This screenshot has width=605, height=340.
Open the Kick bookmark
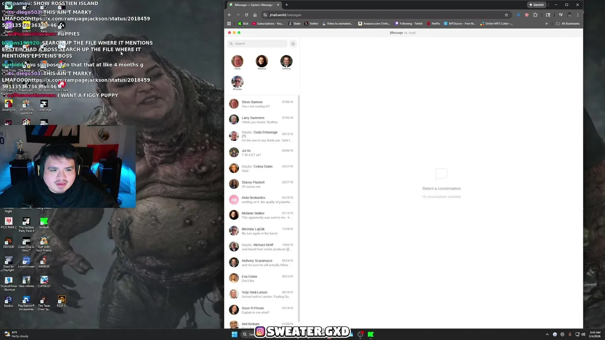[x=243, y=24]
